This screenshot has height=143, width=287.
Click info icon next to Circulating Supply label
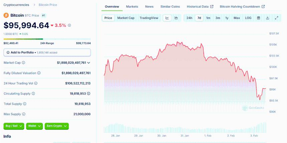(33, 93)
